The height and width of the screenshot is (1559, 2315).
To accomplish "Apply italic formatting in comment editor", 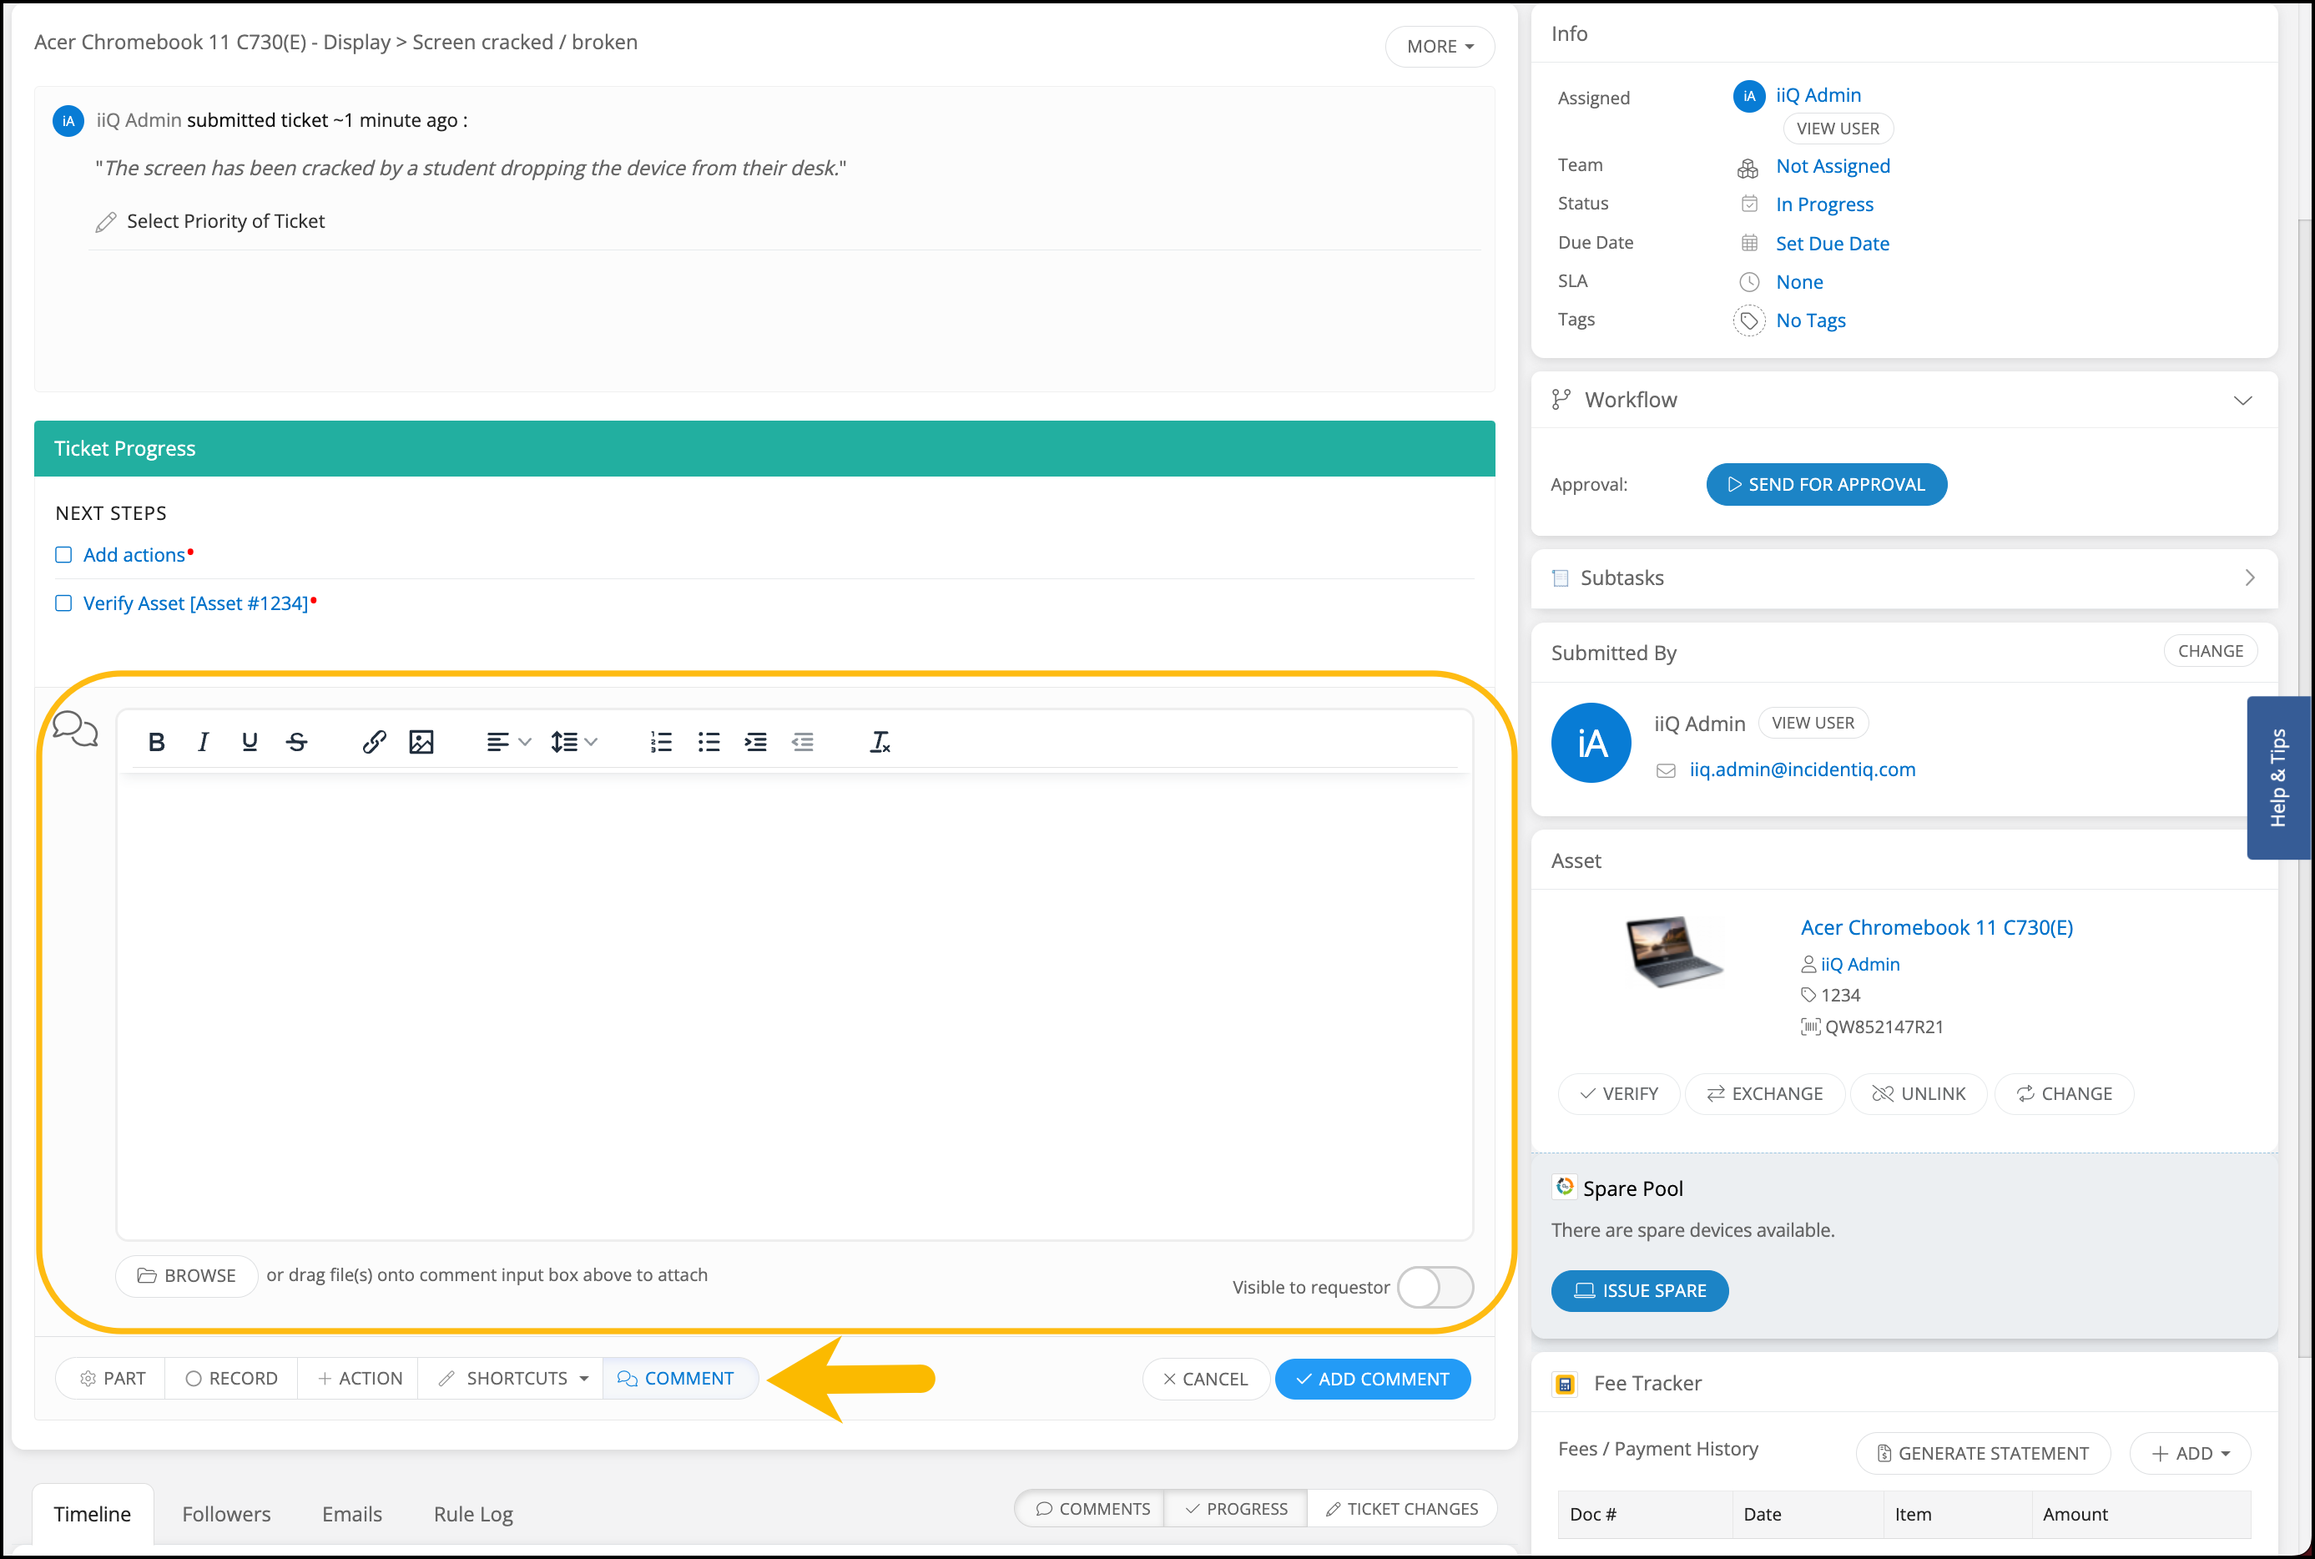I will tap(203, 742).
